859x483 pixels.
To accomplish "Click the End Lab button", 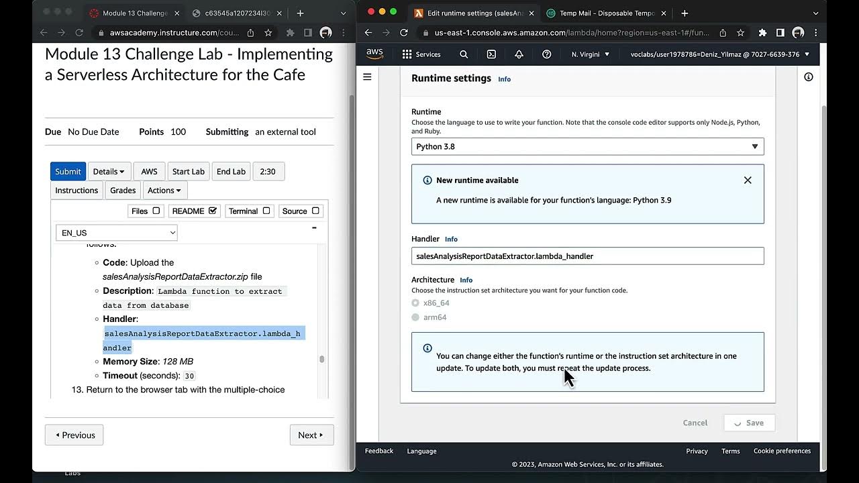I will [231, 172].
